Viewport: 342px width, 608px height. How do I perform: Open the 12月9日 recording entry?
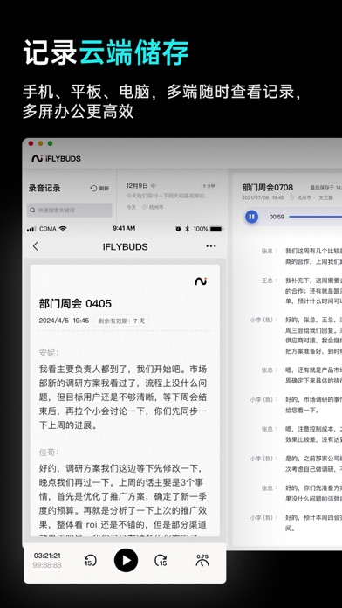[172, 196]
